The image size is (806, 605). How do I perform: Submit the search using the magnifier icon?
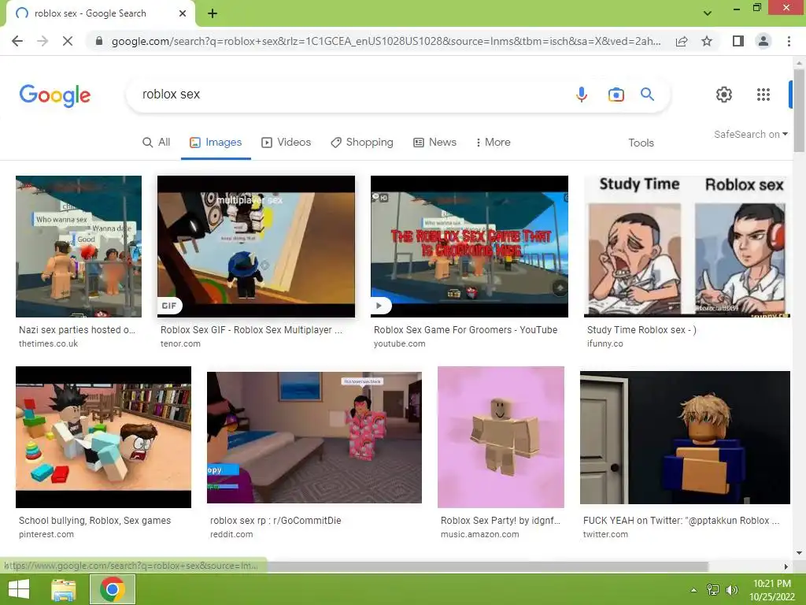coord(647,95)
